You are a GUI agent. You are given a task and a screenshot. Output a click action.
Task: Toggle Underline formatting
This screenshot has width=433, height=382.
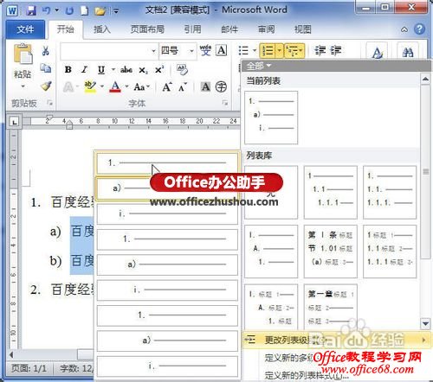click(101, 69)
